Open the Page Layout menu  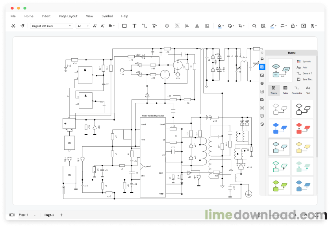point(68,16)
